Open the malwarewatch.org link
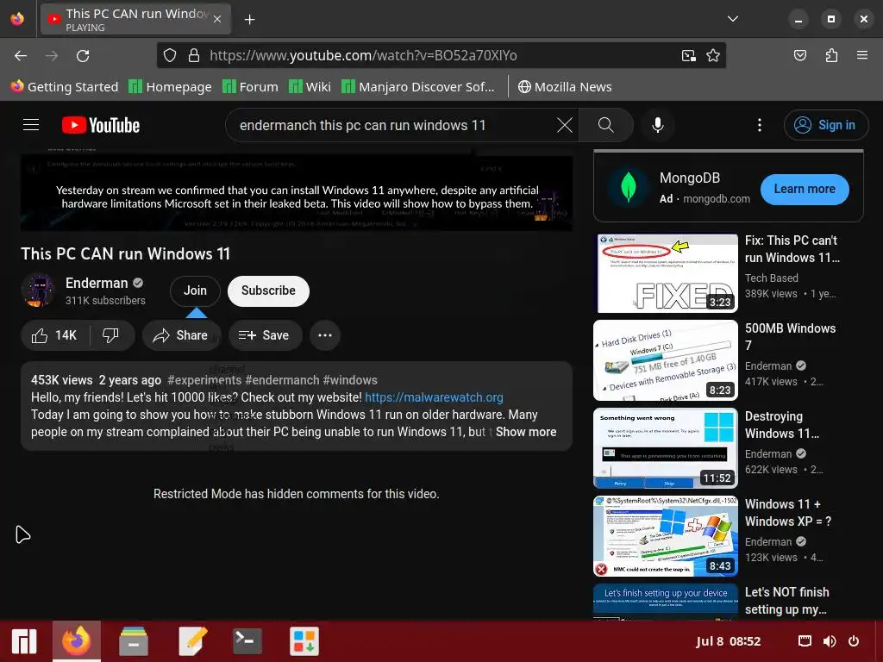Image resolution: width=883 pixels, height=662 pixels. point(434,397)
